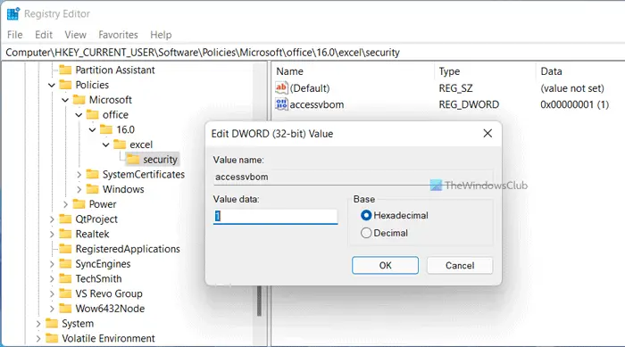Click the SyncEngines folder icon

point(65,264)
